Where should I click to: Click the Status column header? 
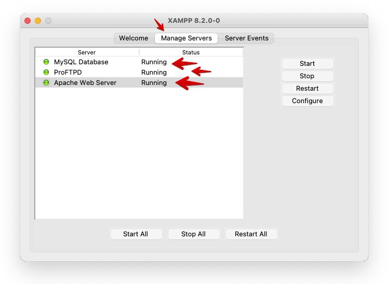[191, 52]
